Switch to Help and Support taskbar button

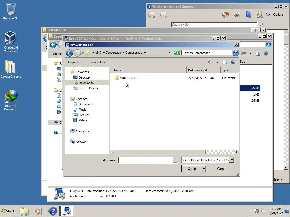(53, 211)
